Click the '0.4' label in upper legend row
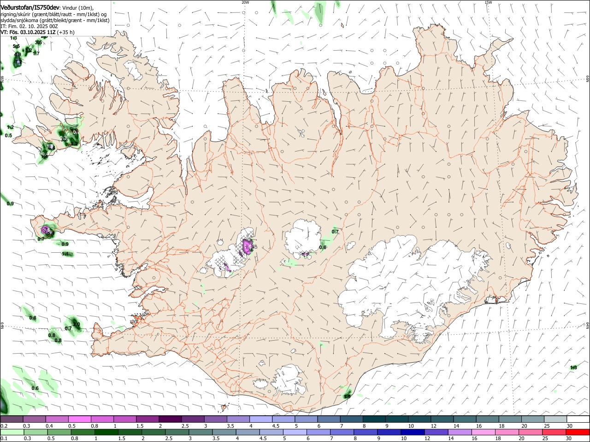 click(x=49, y=426)
